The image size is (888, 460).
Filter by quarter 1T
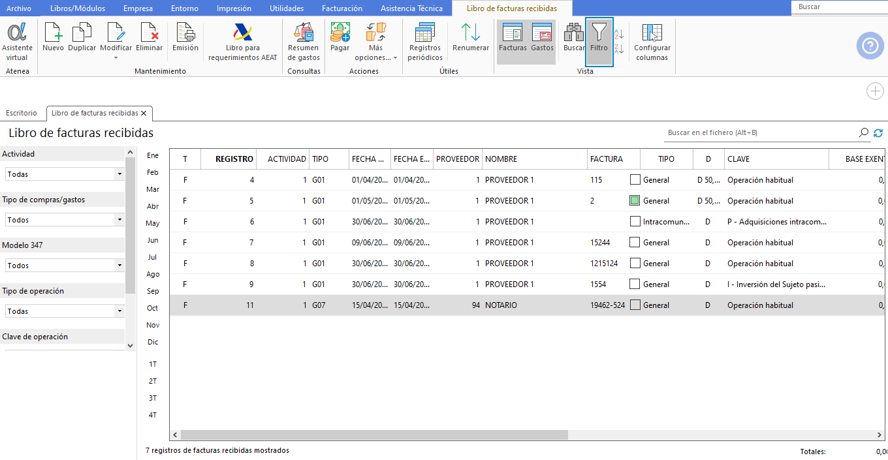(x=153, y=364)
